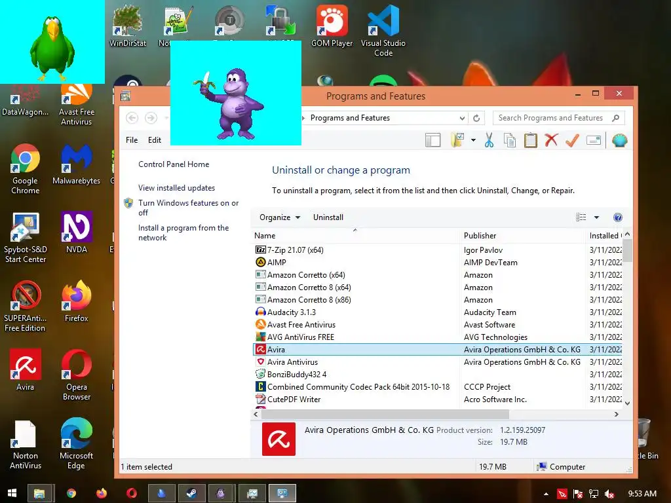Click the folder options icon in toolbar

(457, 140)
